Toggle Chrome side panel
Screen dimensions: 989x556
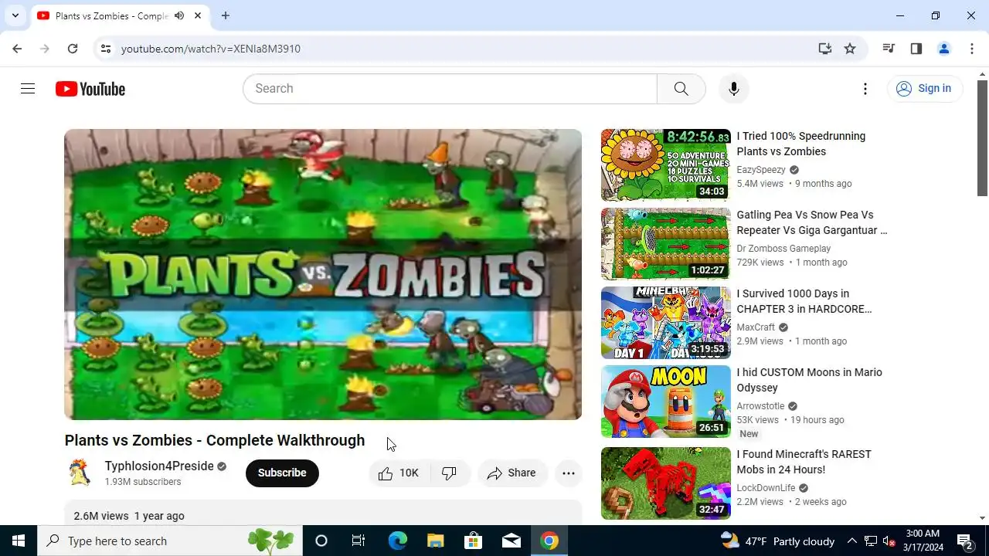pos(916,49)
